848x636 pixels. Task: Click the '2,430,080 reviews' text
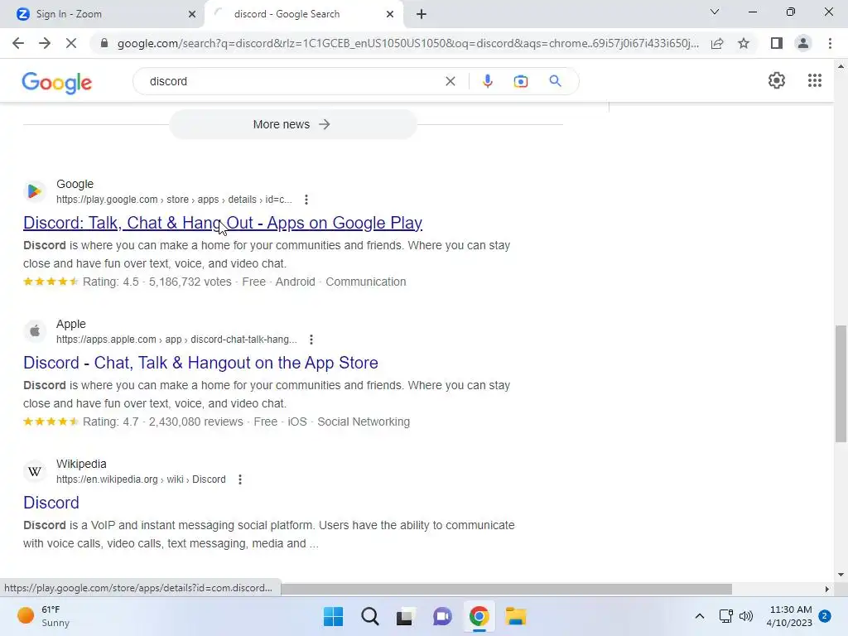click(195, 422)
